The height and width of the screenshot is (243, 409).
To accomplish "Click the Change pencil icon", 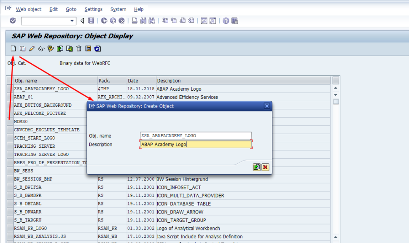I will pos(32,49).
